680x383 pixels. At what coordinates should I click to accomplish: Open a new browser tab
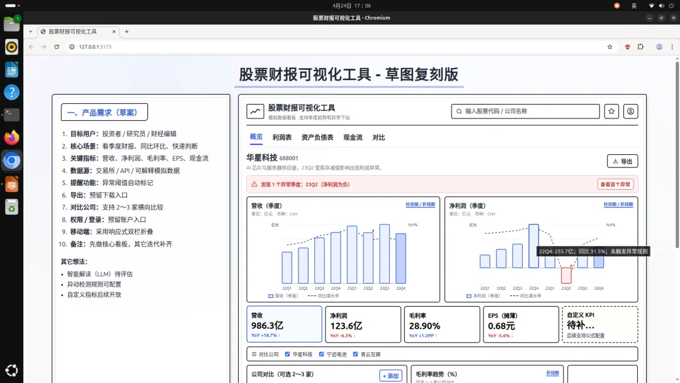(127, 31)
